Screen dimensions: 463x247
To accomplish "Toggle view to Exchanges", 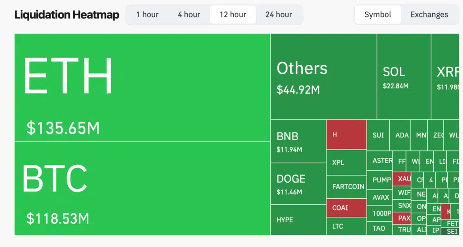I will pos(429,14).
